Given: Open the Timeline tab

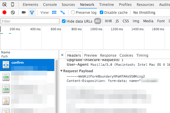Looking at the screenshot, I should point(107,5).
